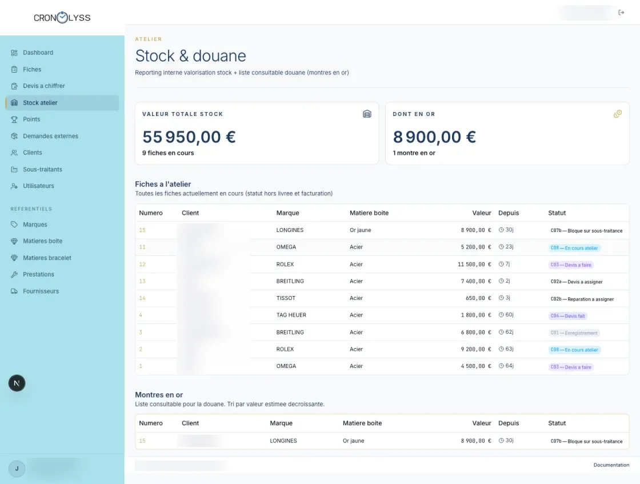The width and height of the screenshot is (640, 484).
Task: Open Devis a chiffrer page
Action: 62,86
